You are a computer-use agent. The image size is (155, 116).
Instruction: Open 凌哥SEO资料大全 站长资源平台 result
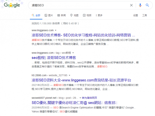(x=81, y=80)
